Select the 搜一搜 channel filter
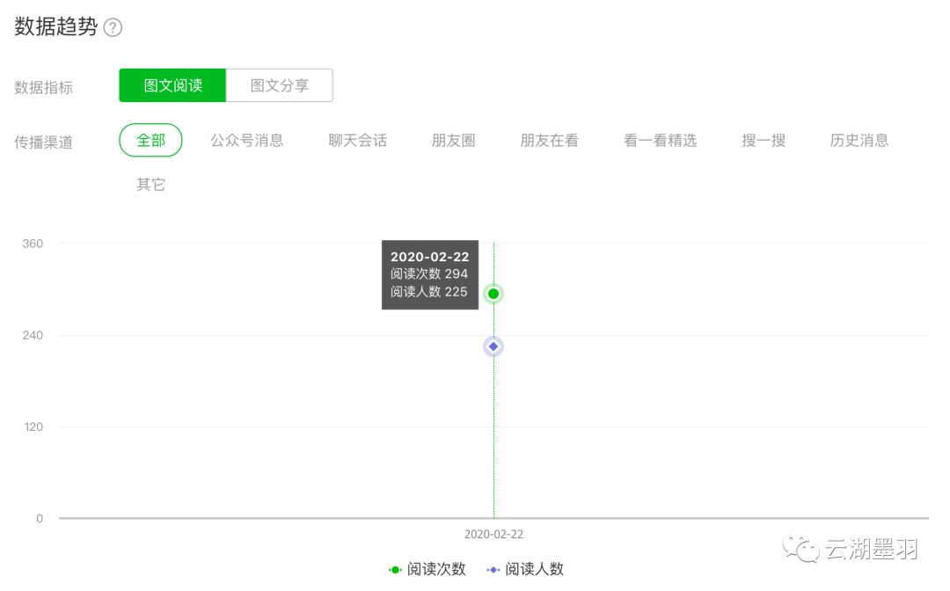This screenshot has width=950, height=591. (x=764, y=140)
